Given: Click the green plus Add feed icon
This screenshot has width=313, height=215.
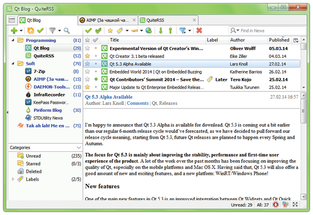Looking at the screenshot, I should (14, 31).
